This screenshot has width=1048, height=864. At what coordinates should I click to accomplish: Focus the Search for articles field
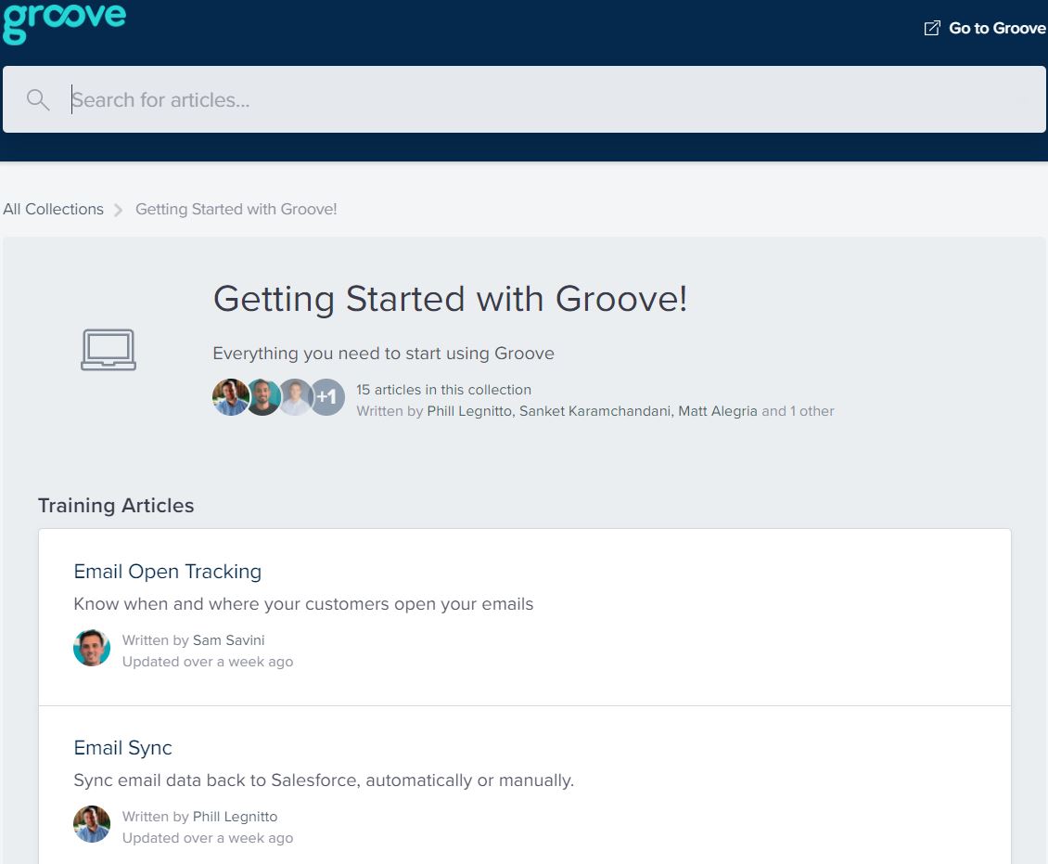click(x=524, y=99)
